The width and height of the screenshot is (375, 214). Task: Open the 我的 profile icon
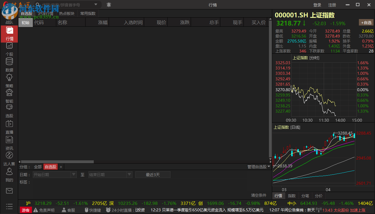coord(9,171)
